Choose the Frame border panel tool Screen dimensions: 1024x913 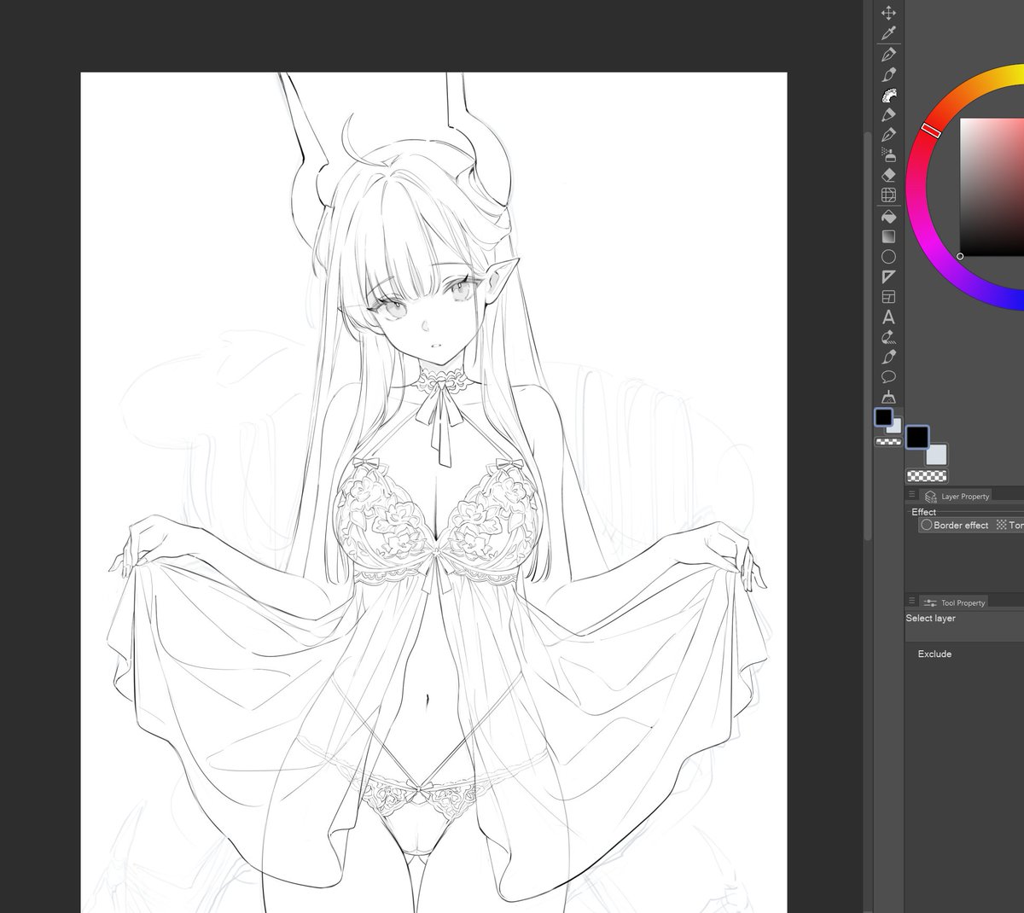888,297
